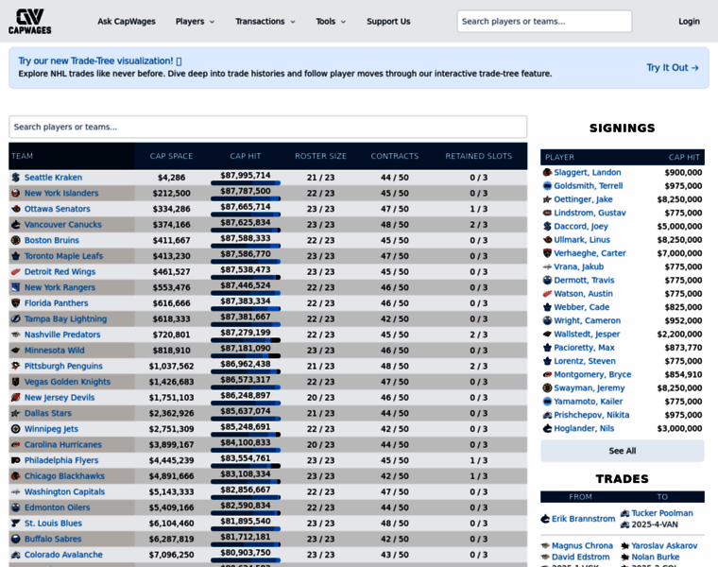Click team logo next to Swayman, Jeremy
Viewport: 718px width, 567px height.
(547, 388)
